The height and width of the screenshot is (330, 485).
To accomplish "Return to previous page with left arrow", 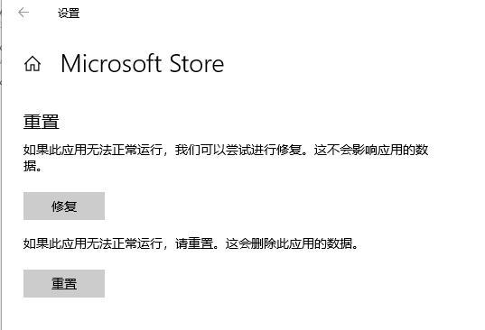I will tap(23, 13).
